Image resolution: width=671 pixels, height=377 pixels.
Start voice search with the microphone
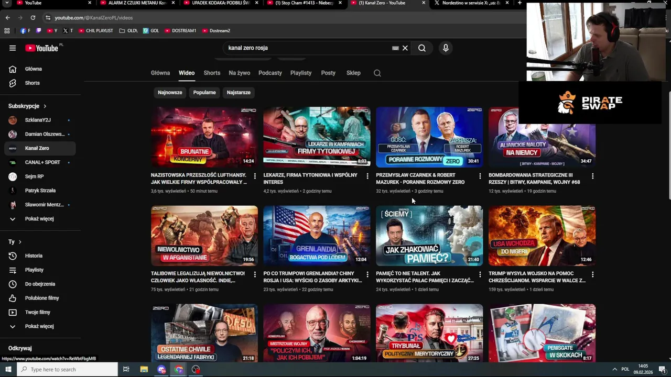(446, 48)
